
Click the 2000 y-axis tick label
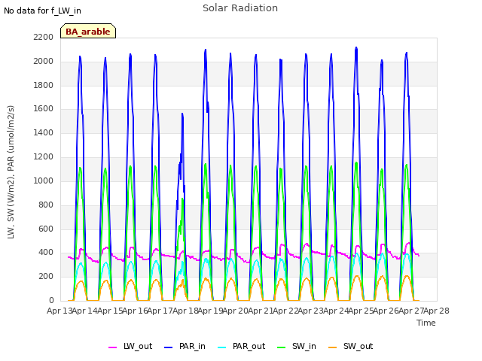(44, 61)
